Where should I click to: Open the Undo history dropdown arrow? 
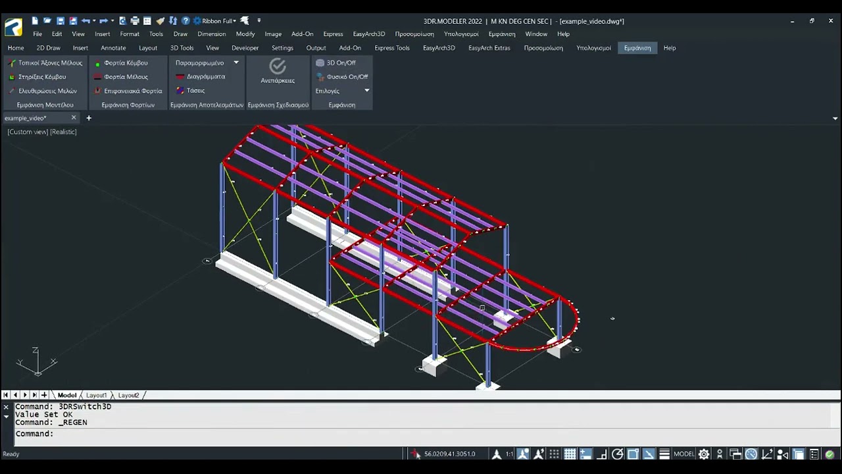[94, 21]
